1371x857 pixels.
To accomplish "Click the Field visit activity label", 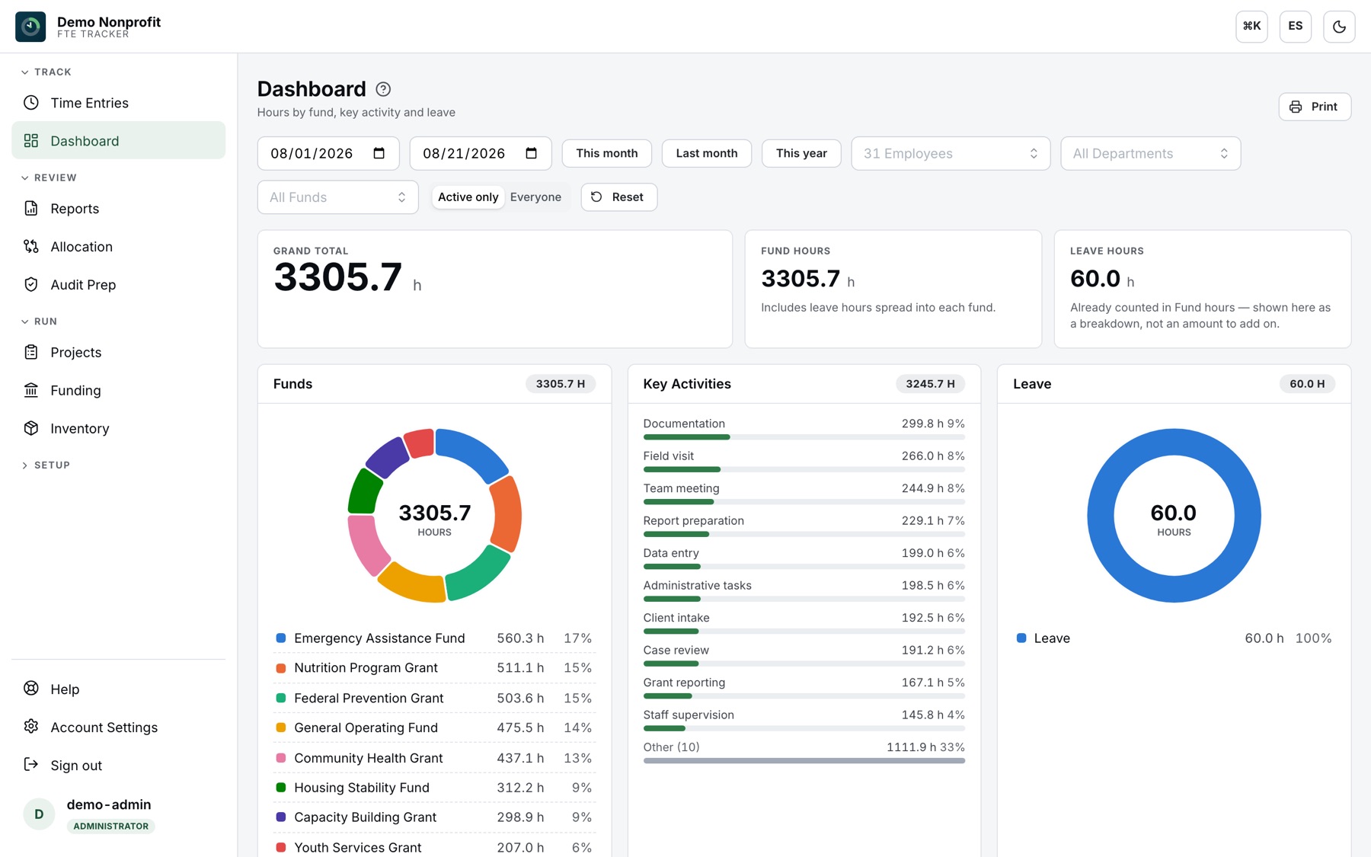I will (668, 456).
